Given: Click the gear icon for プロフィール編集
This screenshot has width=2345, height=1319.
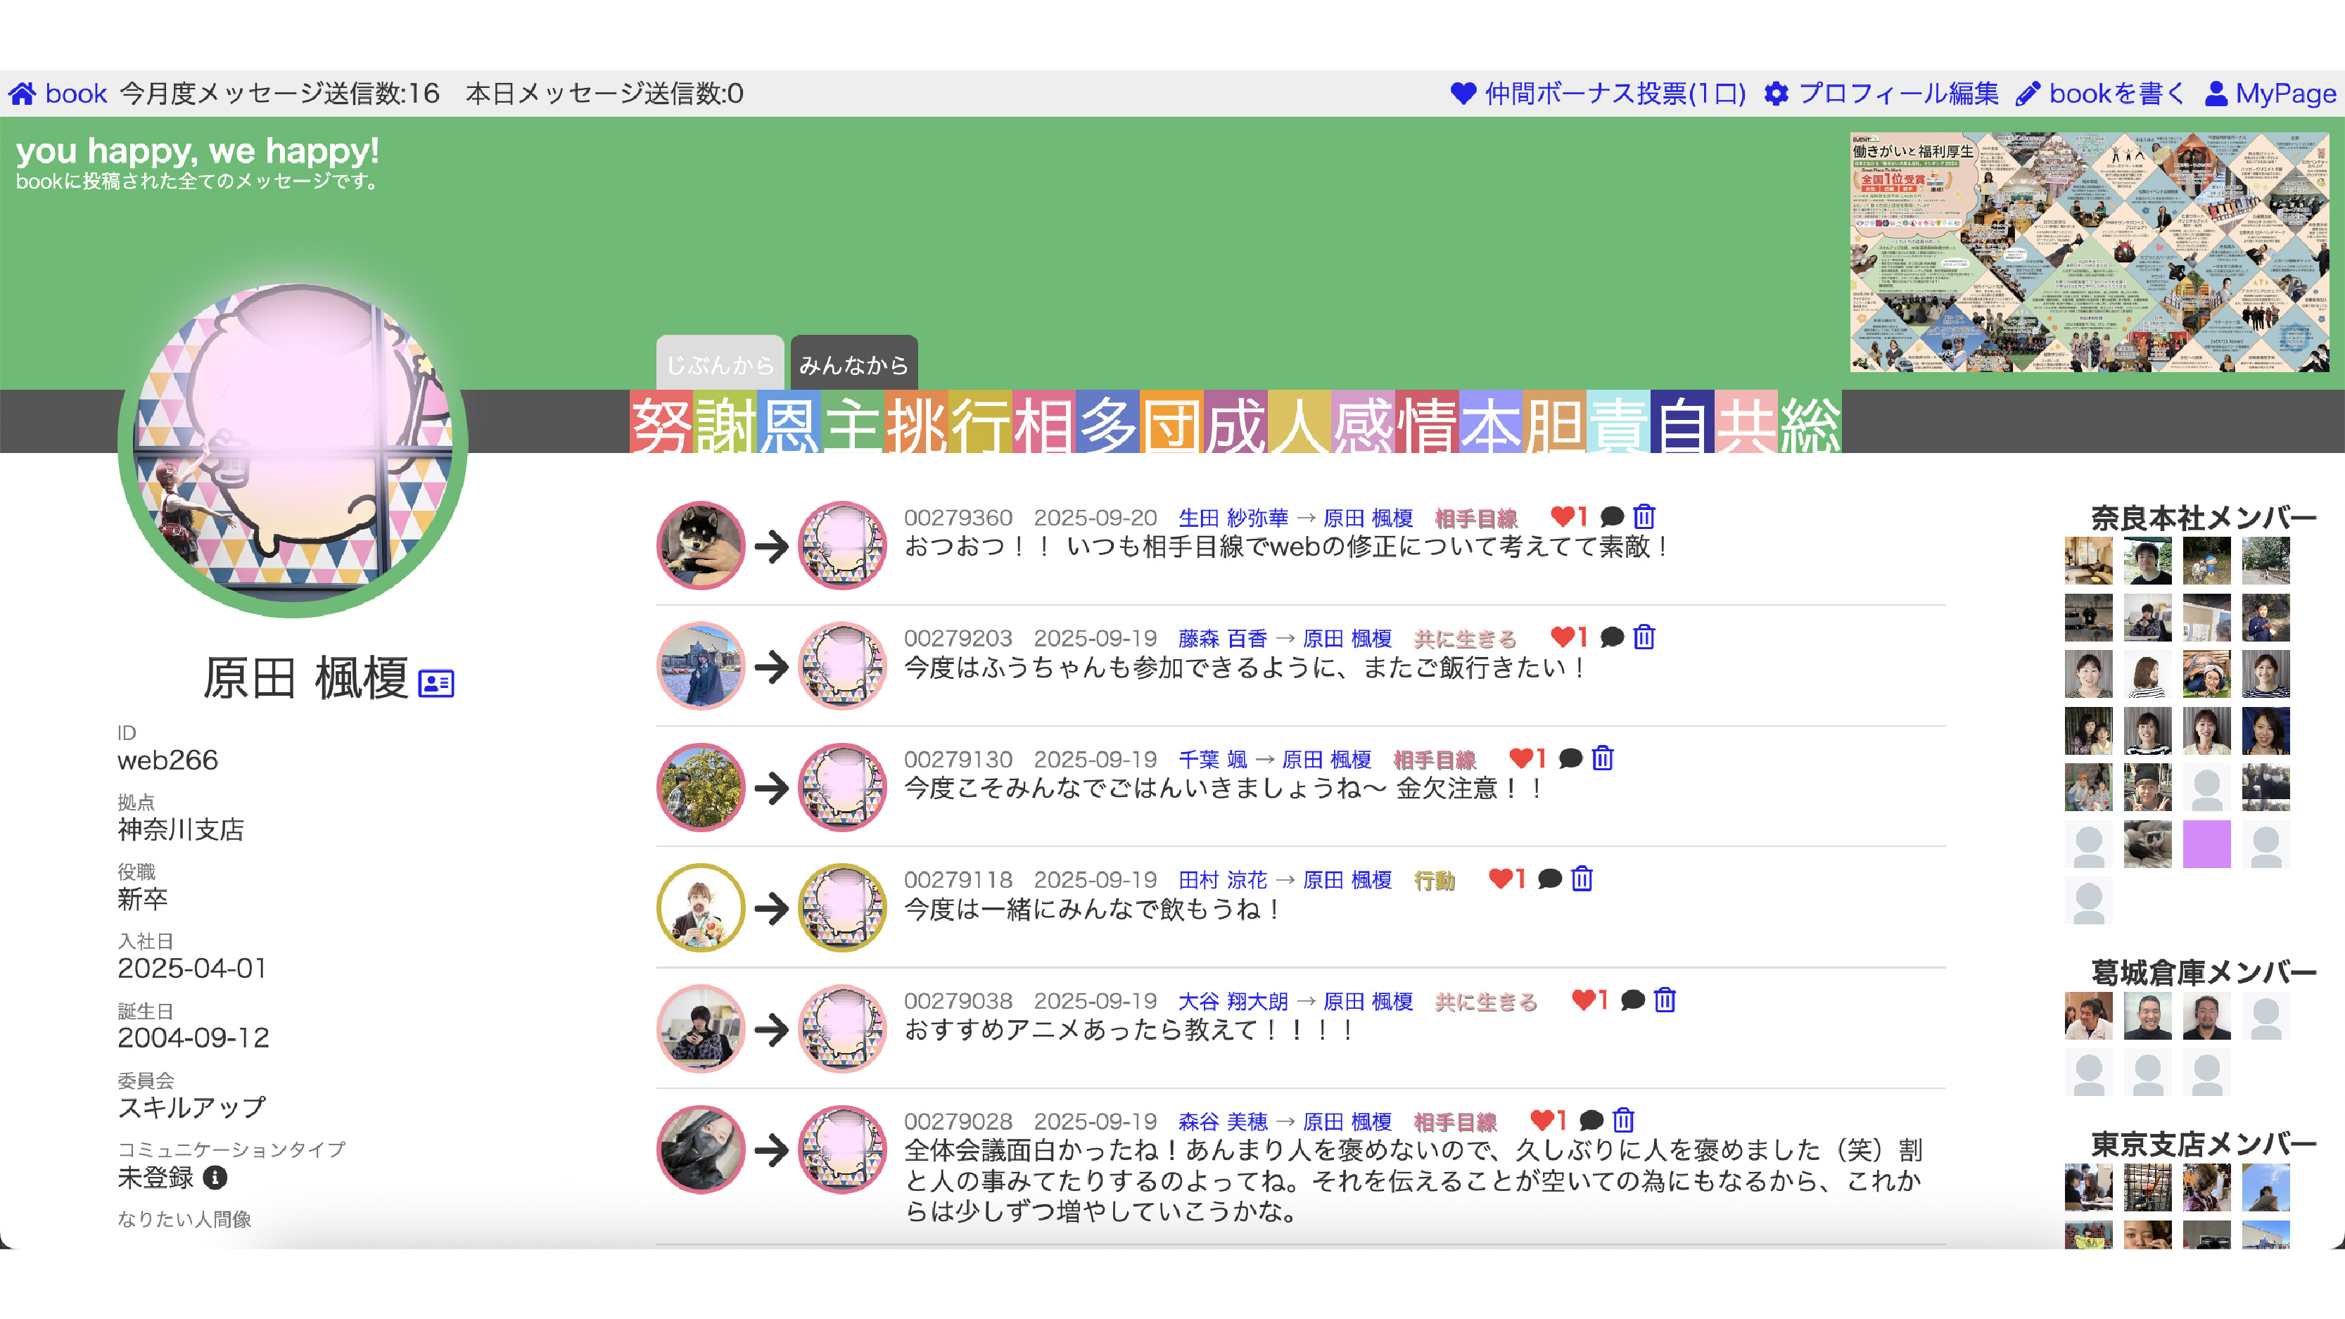Looking at the screenshot, I should click(x=1776, y=94).
